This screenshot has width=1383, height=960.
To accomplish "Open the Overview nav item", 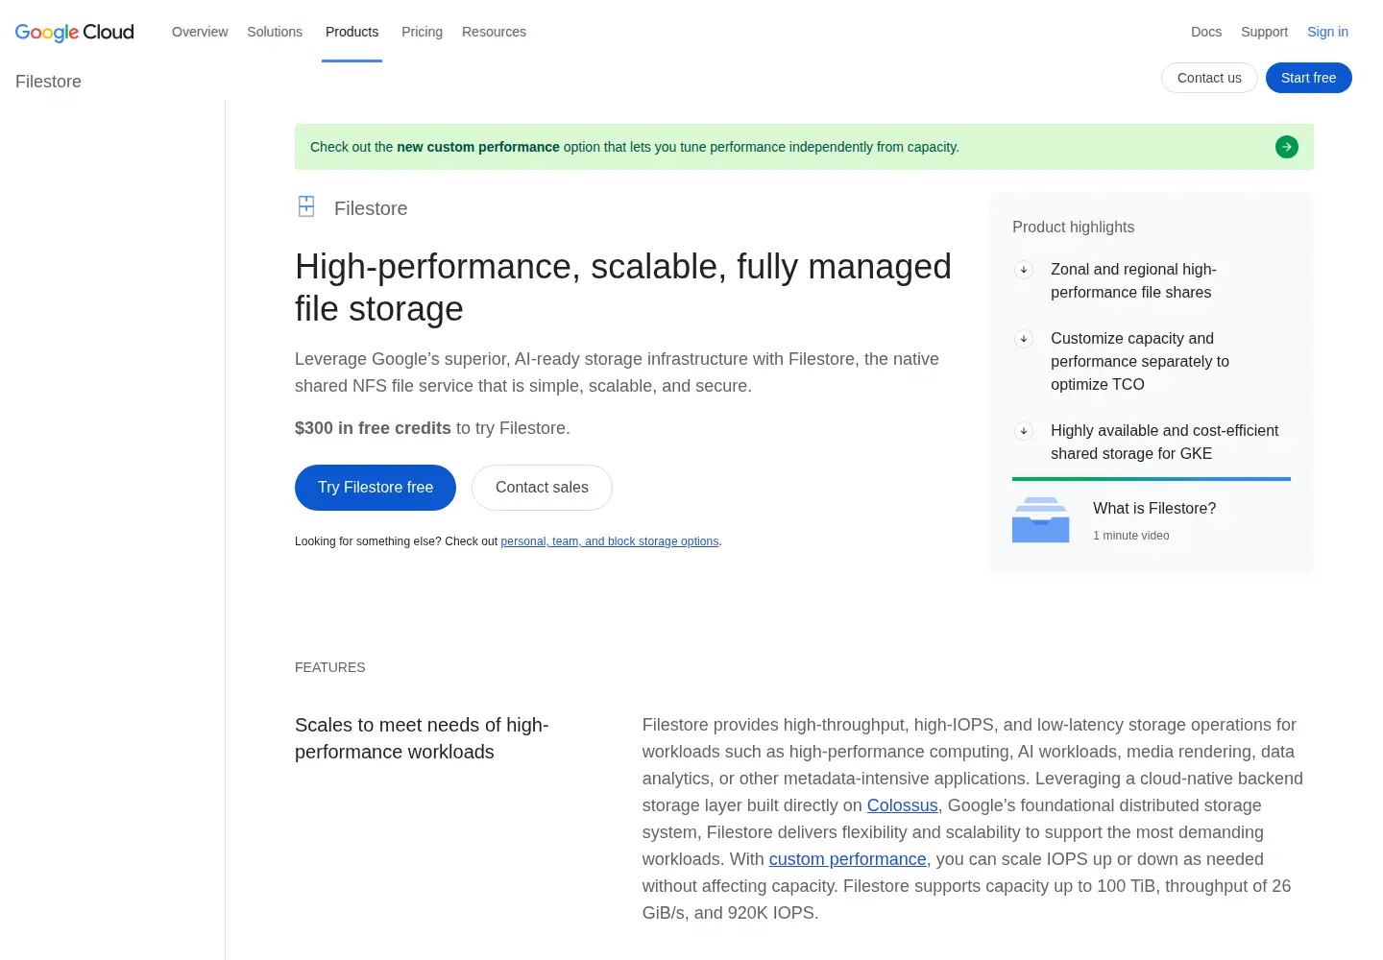I will 200,32.
